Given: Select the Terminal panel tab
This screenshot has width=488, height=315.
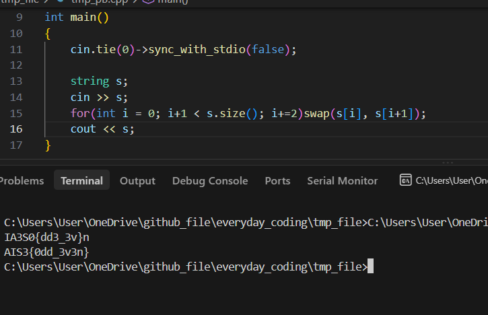Looking at the screenshot, I should (82, 180).
